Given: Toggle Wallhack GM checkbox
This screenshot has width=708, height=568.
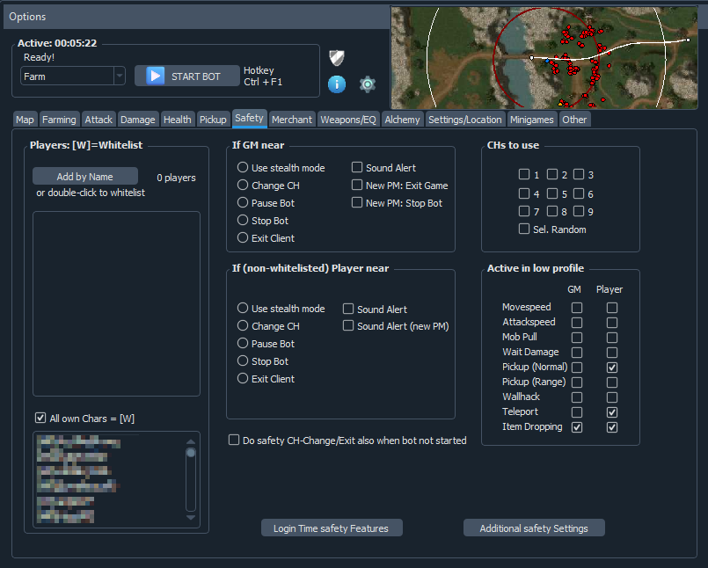Looking at the screenshot, I should [577, 397].
